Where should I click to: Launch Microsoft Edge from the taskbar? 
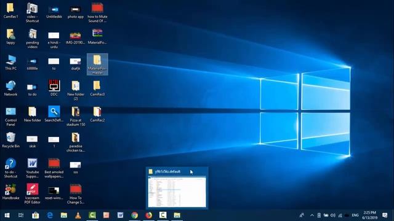[x=50, y=215]
